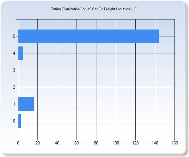Select the horizontal axis label 20
Viewport: 189px width, 157px height.
(x=37, y=143)
